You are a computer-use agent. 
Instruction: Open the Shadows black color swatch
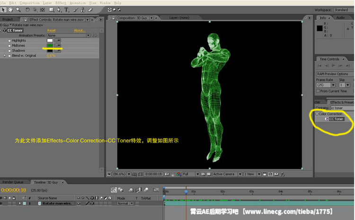tap(50, 51)
